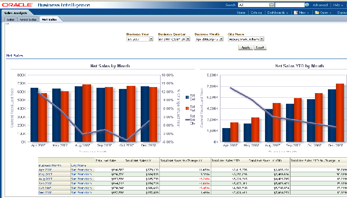This screenshot has height=198, width=347.
Task: Expand the Open menu arrow
Action: coord(330,13)
